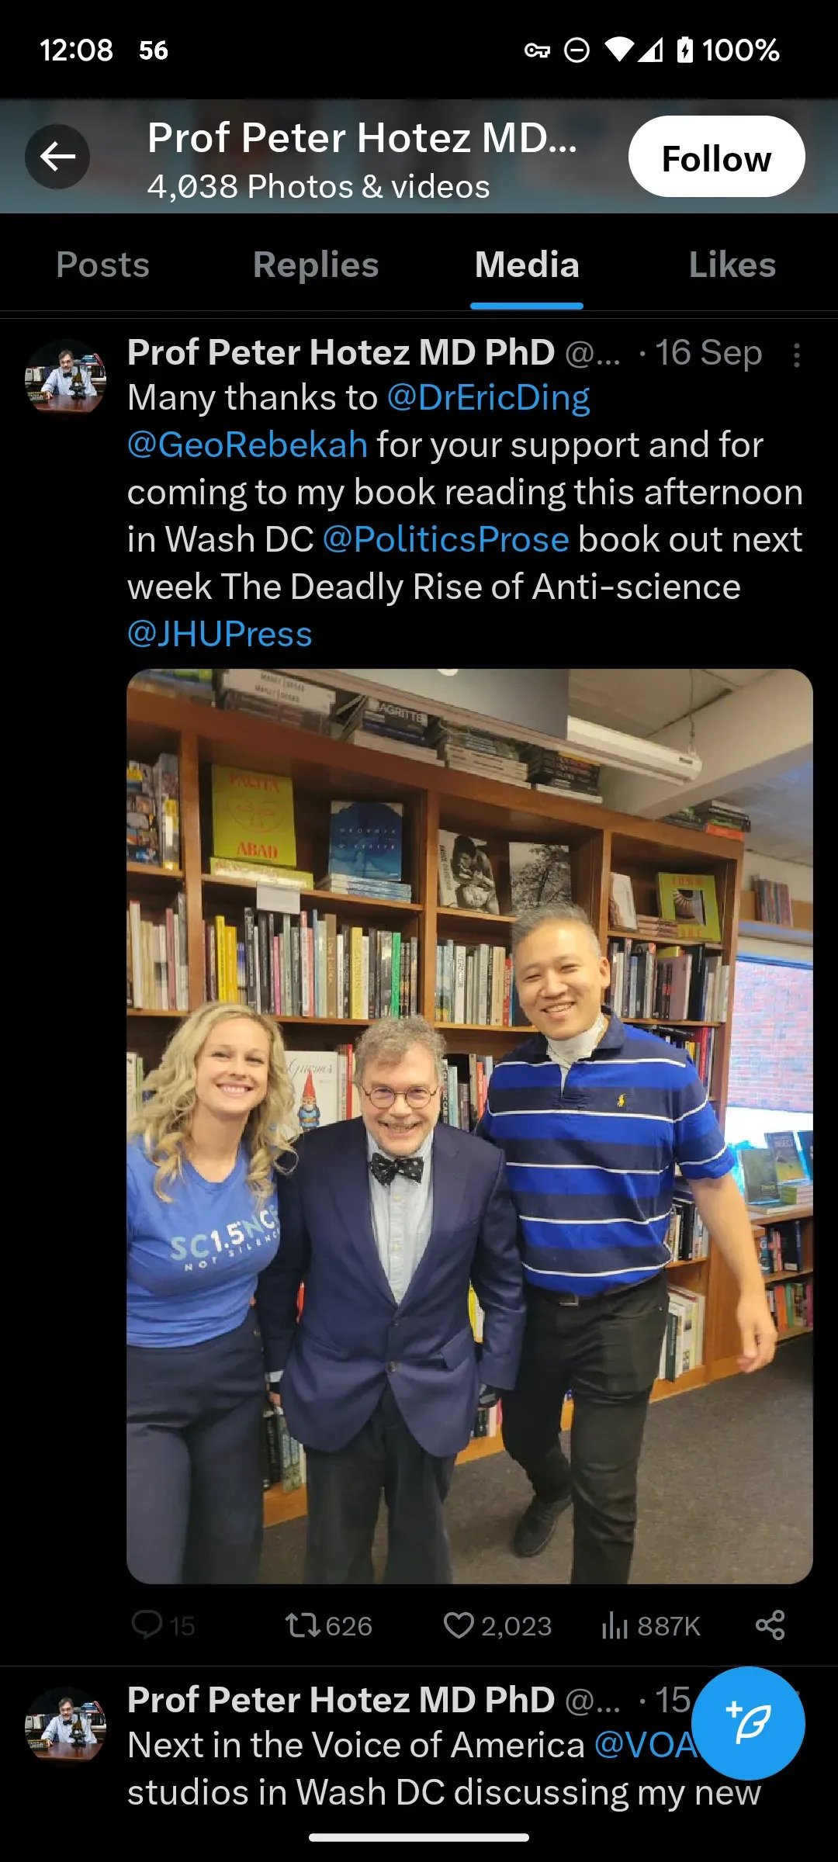
Task: Open the @JHUPress mention link
Action: point(220,634)
